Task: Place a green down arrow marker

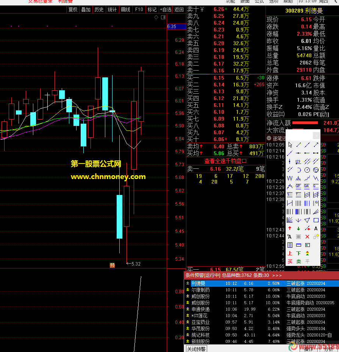Action: click(298, 228)
